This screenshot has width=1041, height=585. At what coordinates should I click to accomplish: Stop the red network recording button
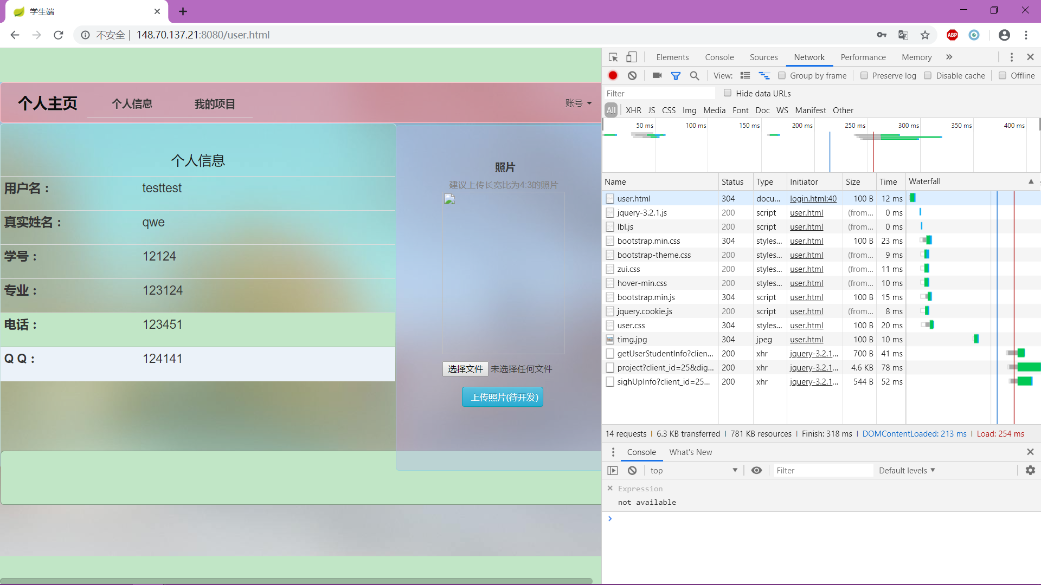613,76
